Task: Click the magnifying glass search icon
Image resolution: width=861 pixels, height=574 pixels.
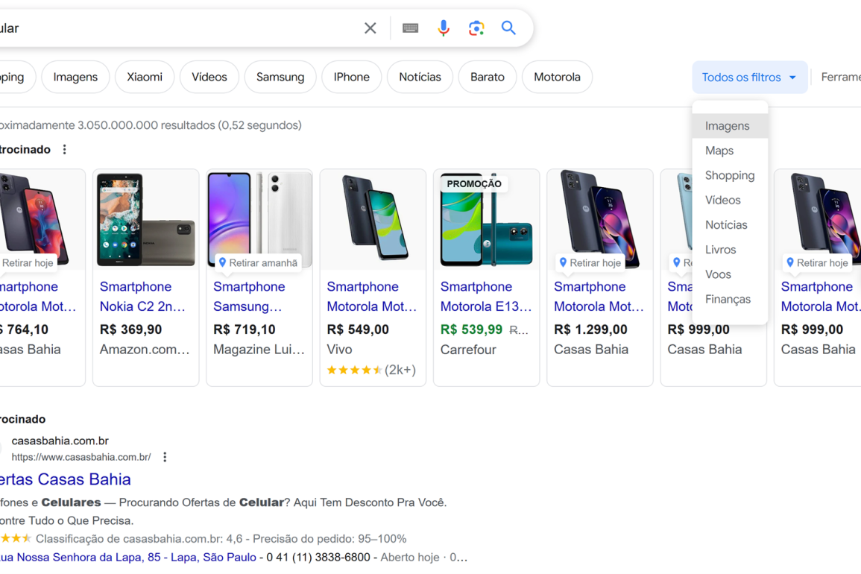Action: pyautogui.click(x=508, y=28)
